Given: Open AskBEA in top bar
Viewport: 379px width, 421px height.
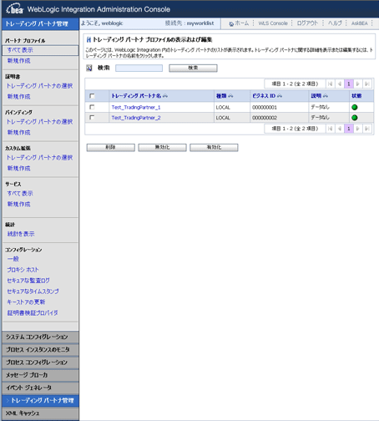Looking at the screenshot, I should [360, 23].
